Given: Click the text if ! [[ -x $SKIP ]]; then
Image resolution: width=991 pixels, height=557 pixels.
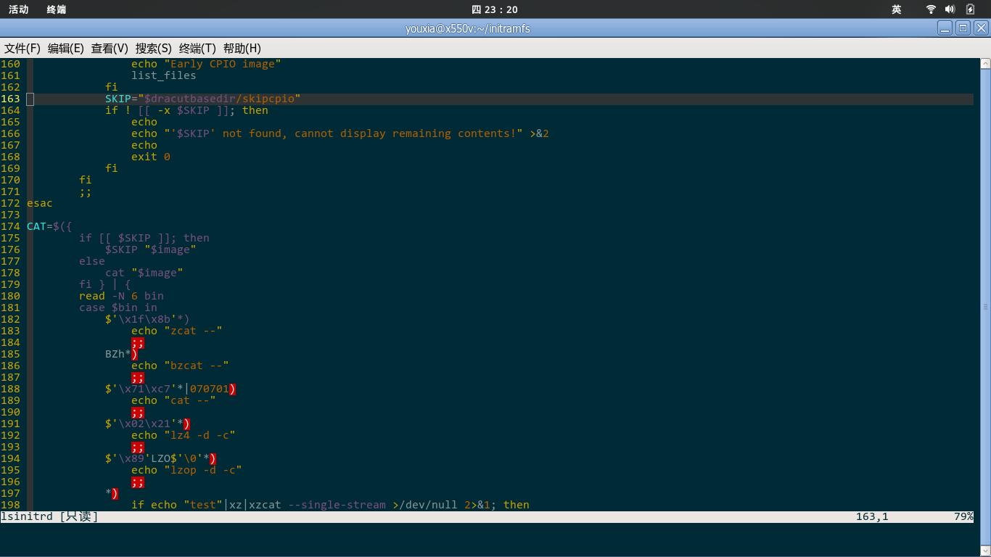Looking at the screenshot, I should [186, 110].
